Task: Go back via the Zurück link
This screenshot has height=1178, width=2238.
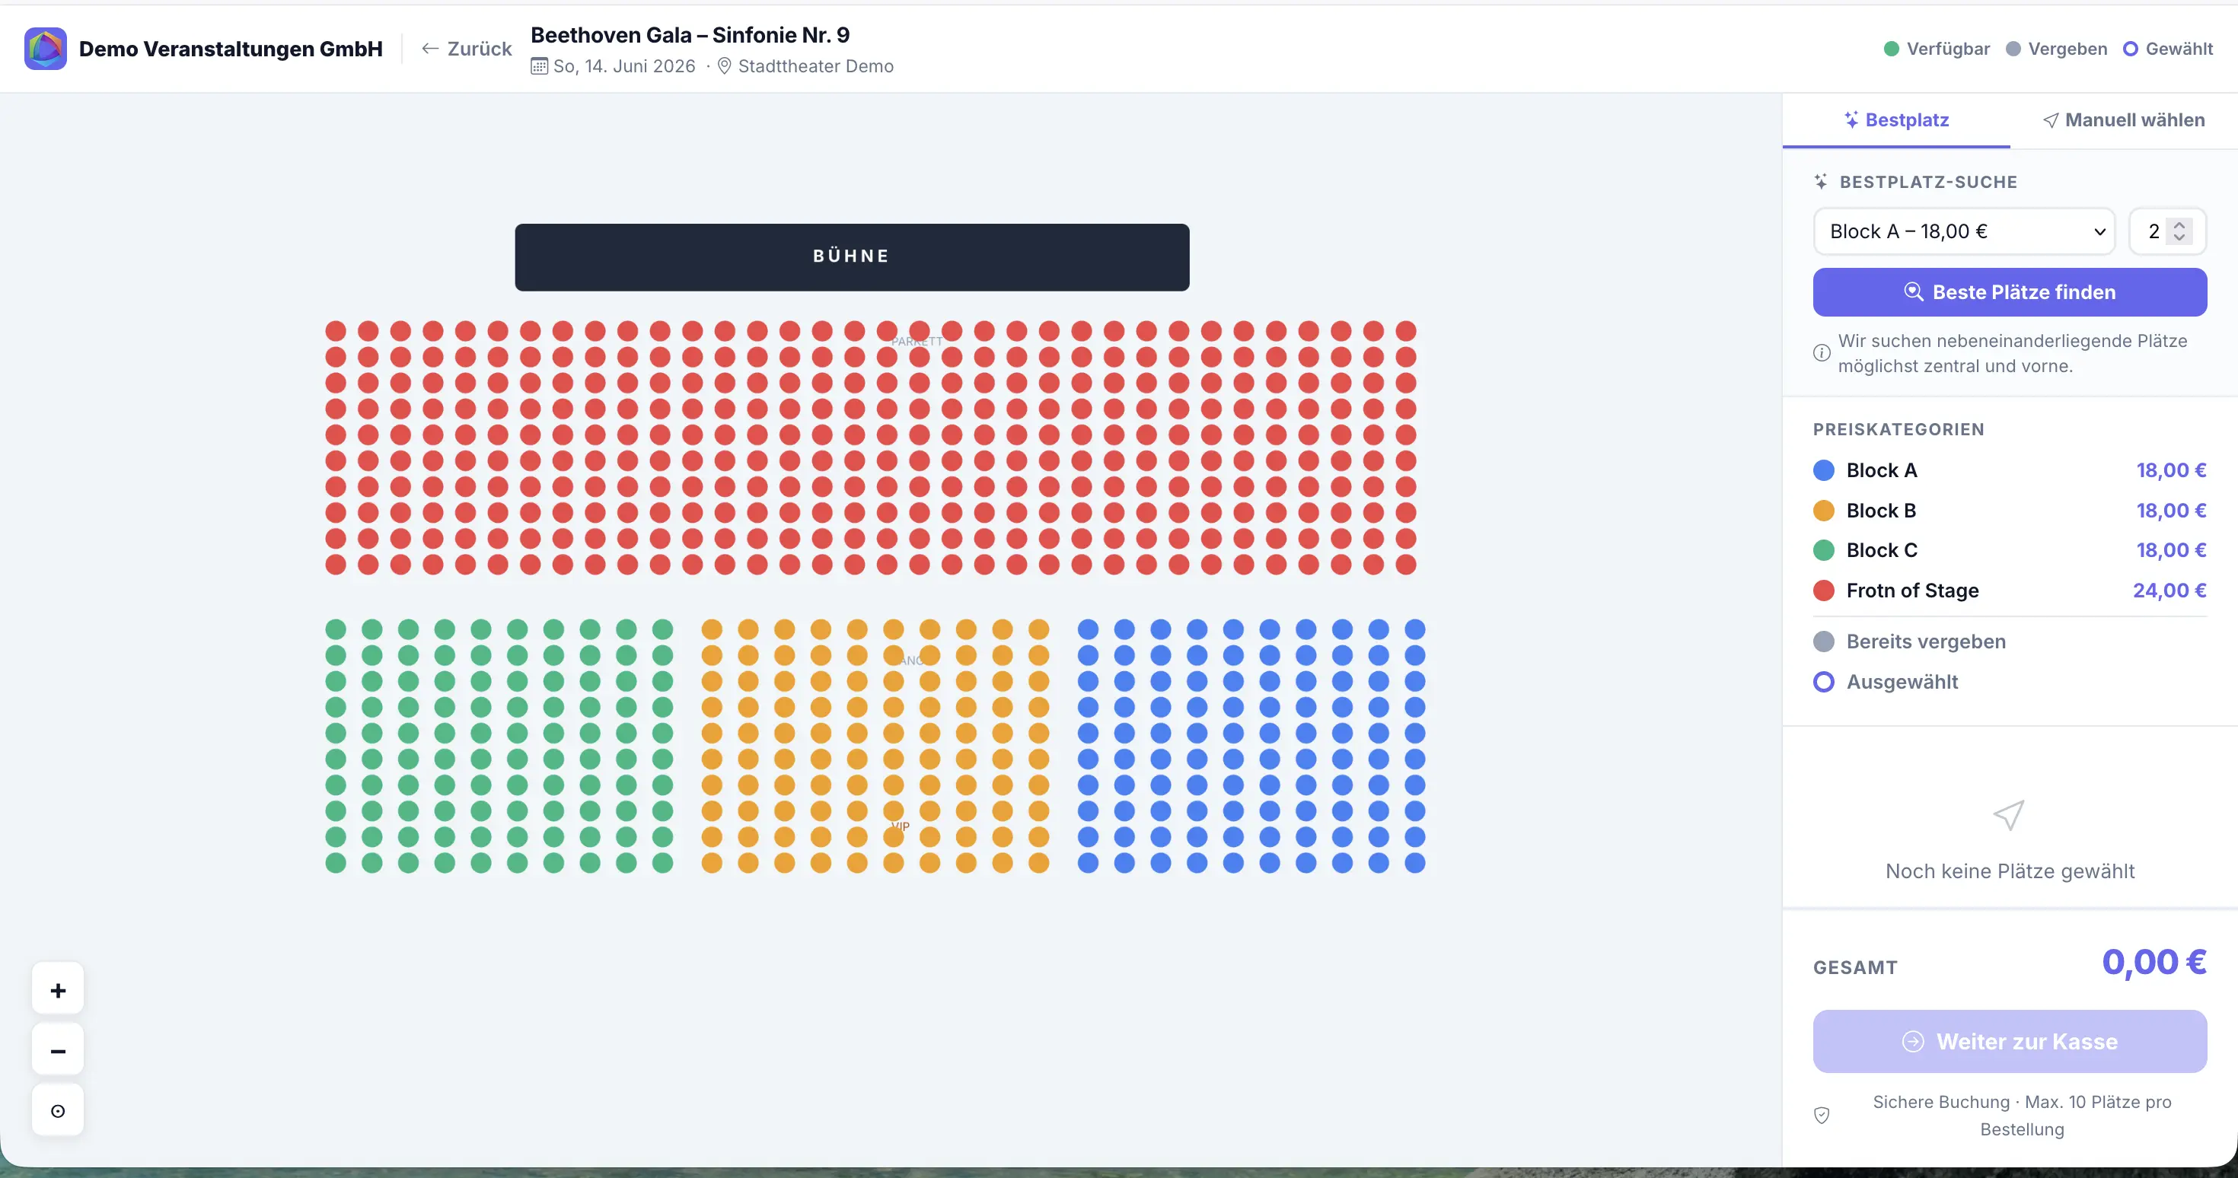Action: [x=467, y=49]
